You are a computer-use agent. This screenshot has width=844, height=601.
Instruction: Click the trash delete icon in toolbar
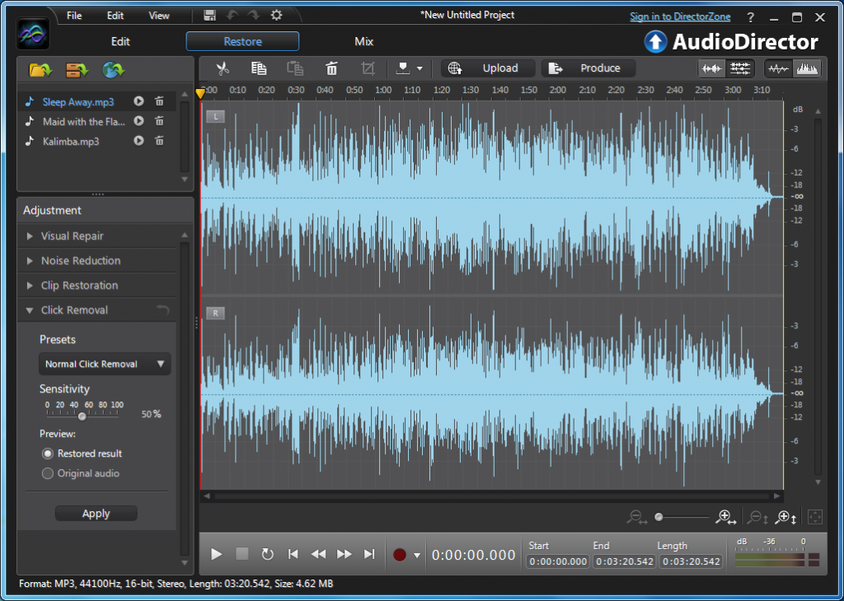pos(331,68)
